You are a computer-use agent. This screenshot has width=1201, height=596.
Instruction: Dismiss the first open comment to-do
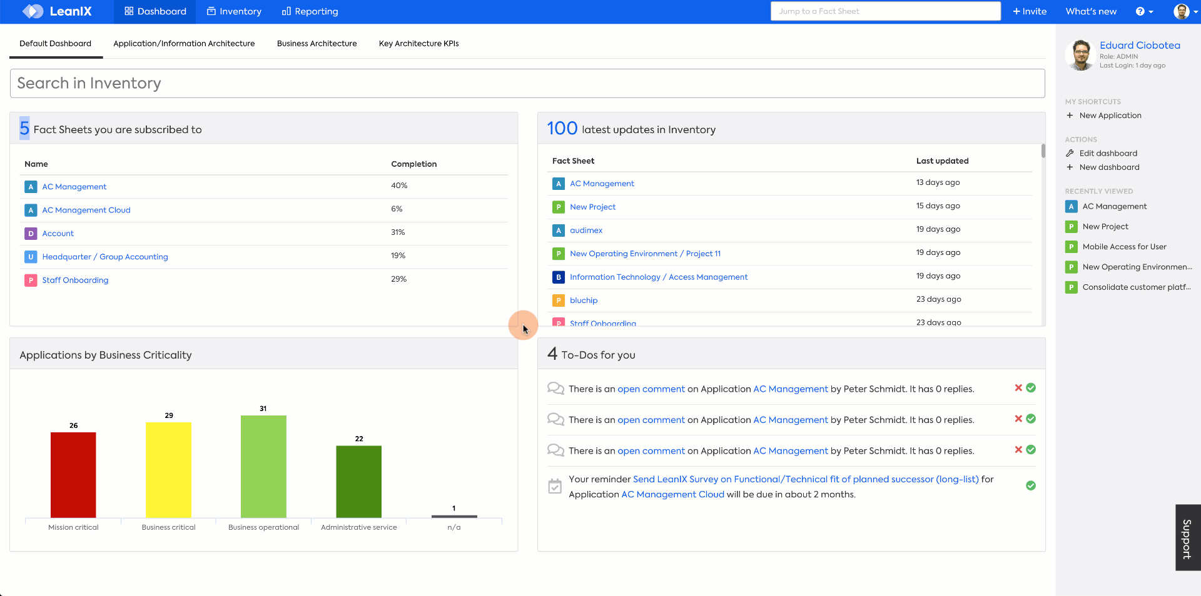(x=1018, y=388)
